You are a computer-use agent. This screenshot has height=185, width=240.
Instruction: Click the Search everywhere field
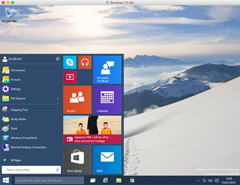coord(31,170)
